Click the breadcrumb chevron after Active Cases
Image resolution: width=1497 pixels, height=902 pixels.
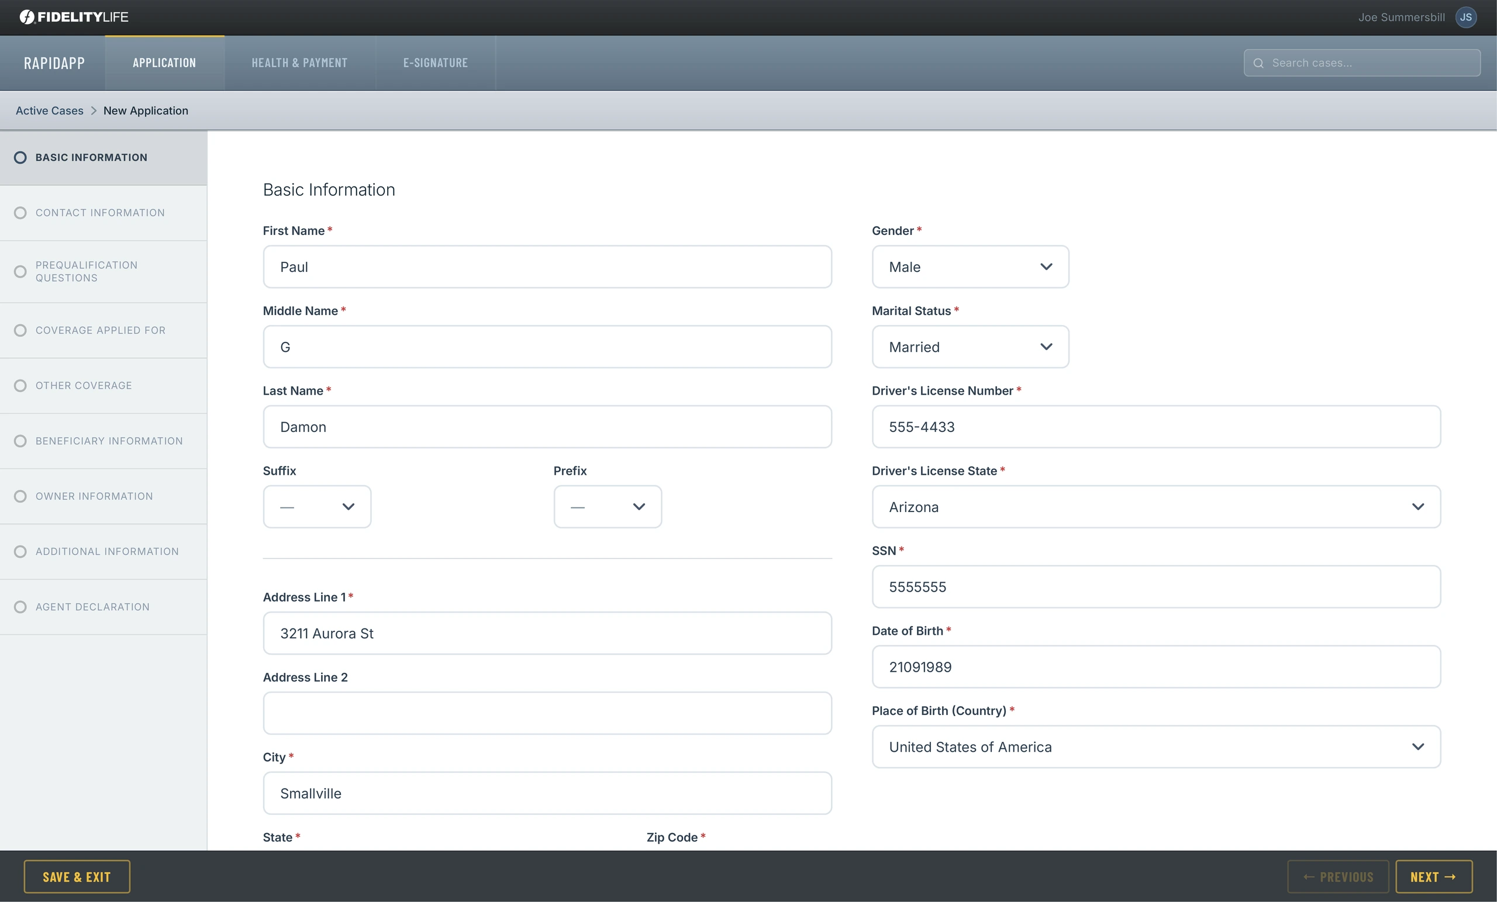point(94,110)
